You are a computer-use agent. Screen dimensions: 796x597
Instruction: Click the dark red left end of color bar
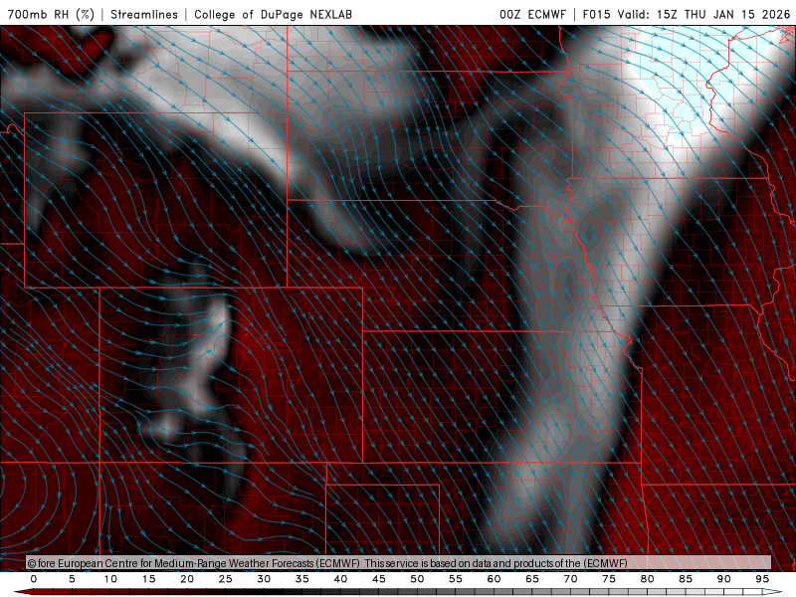[23, 592]
